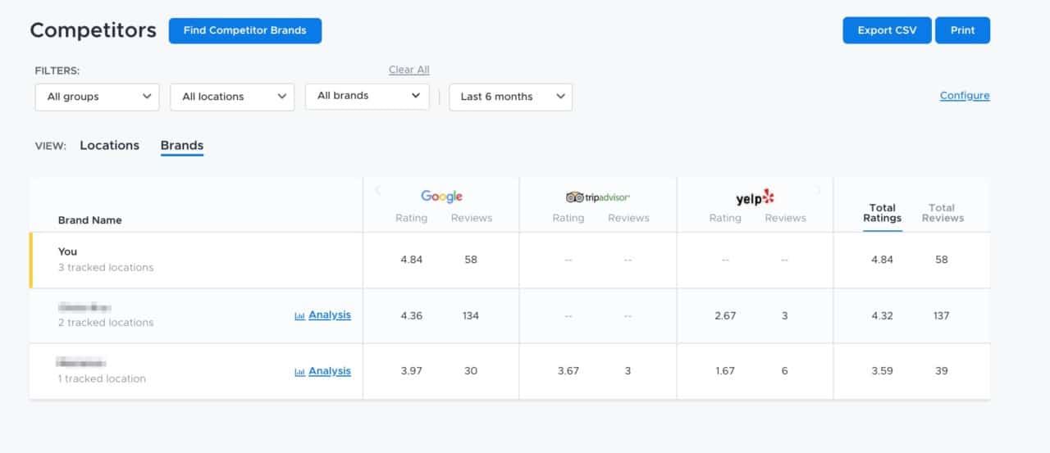Click the Google logo column header

[441, 197]
